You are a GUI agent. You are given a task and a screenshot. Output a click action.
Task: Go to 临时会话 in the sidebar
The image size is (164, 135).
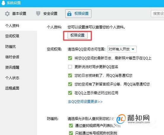[12, 57]
